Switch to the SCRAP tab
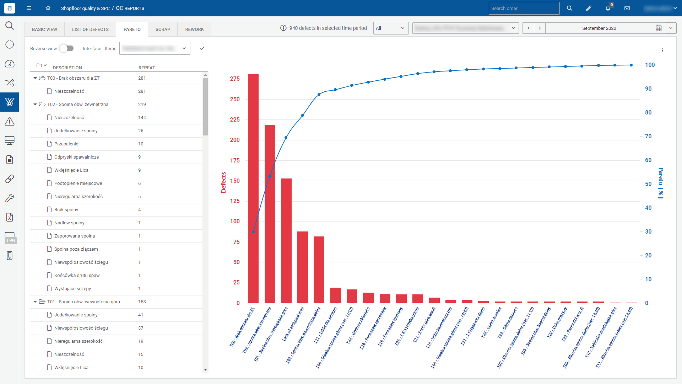The height and width of the screenshot is (384, 682). coord(163,30)
